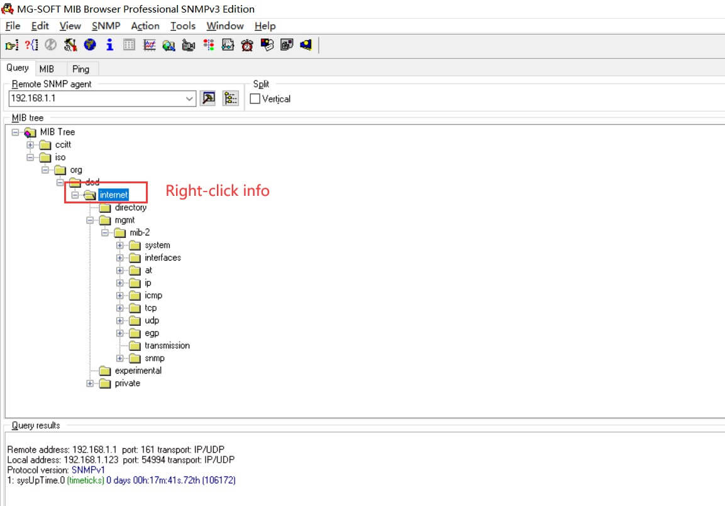The height and width of the screenshot is (506, 725).
Task: Open the File menu
Action: pyautogui.click(x=13, y=26)
